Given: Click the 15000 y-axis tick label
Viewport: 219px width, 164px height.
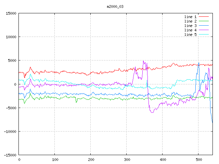Looking at the screenshot, I should [x=11, y=13].
